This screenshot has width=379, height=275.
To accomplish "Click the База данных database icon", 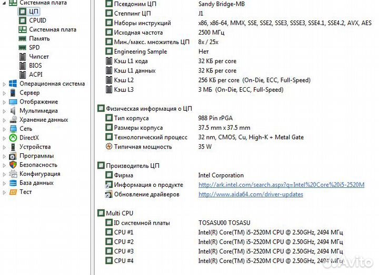I will (x=13, y=183).
